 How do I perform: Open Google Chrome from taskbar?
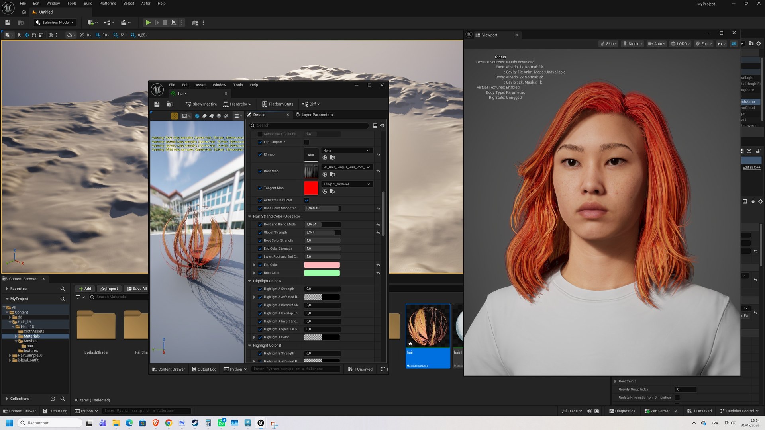(169, 423)
